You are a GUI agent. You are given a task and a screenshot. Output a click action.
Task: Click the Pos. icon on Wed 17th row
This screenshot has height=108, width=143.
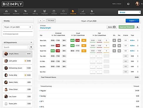(x=119, y=51)
